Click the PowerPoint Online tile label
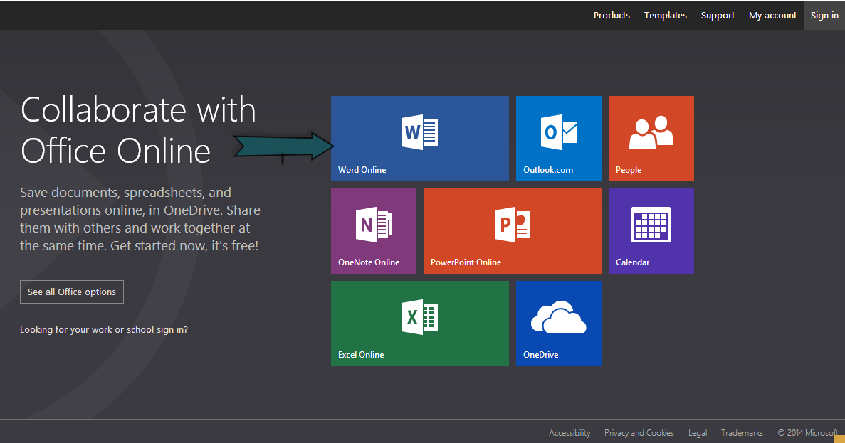This screenshot has height=443, width=845. point(466,262)
